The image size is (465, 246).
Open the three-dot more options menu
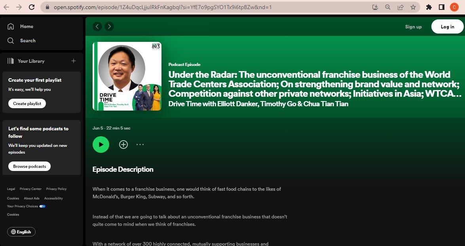[140, 145]
